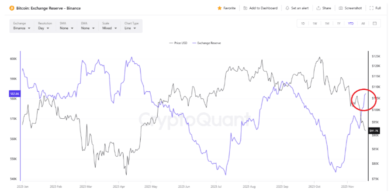Viewport: 391px width, 193px height.
Task: Open the Scale Mixed dropdown
Action: click(109, 28)
